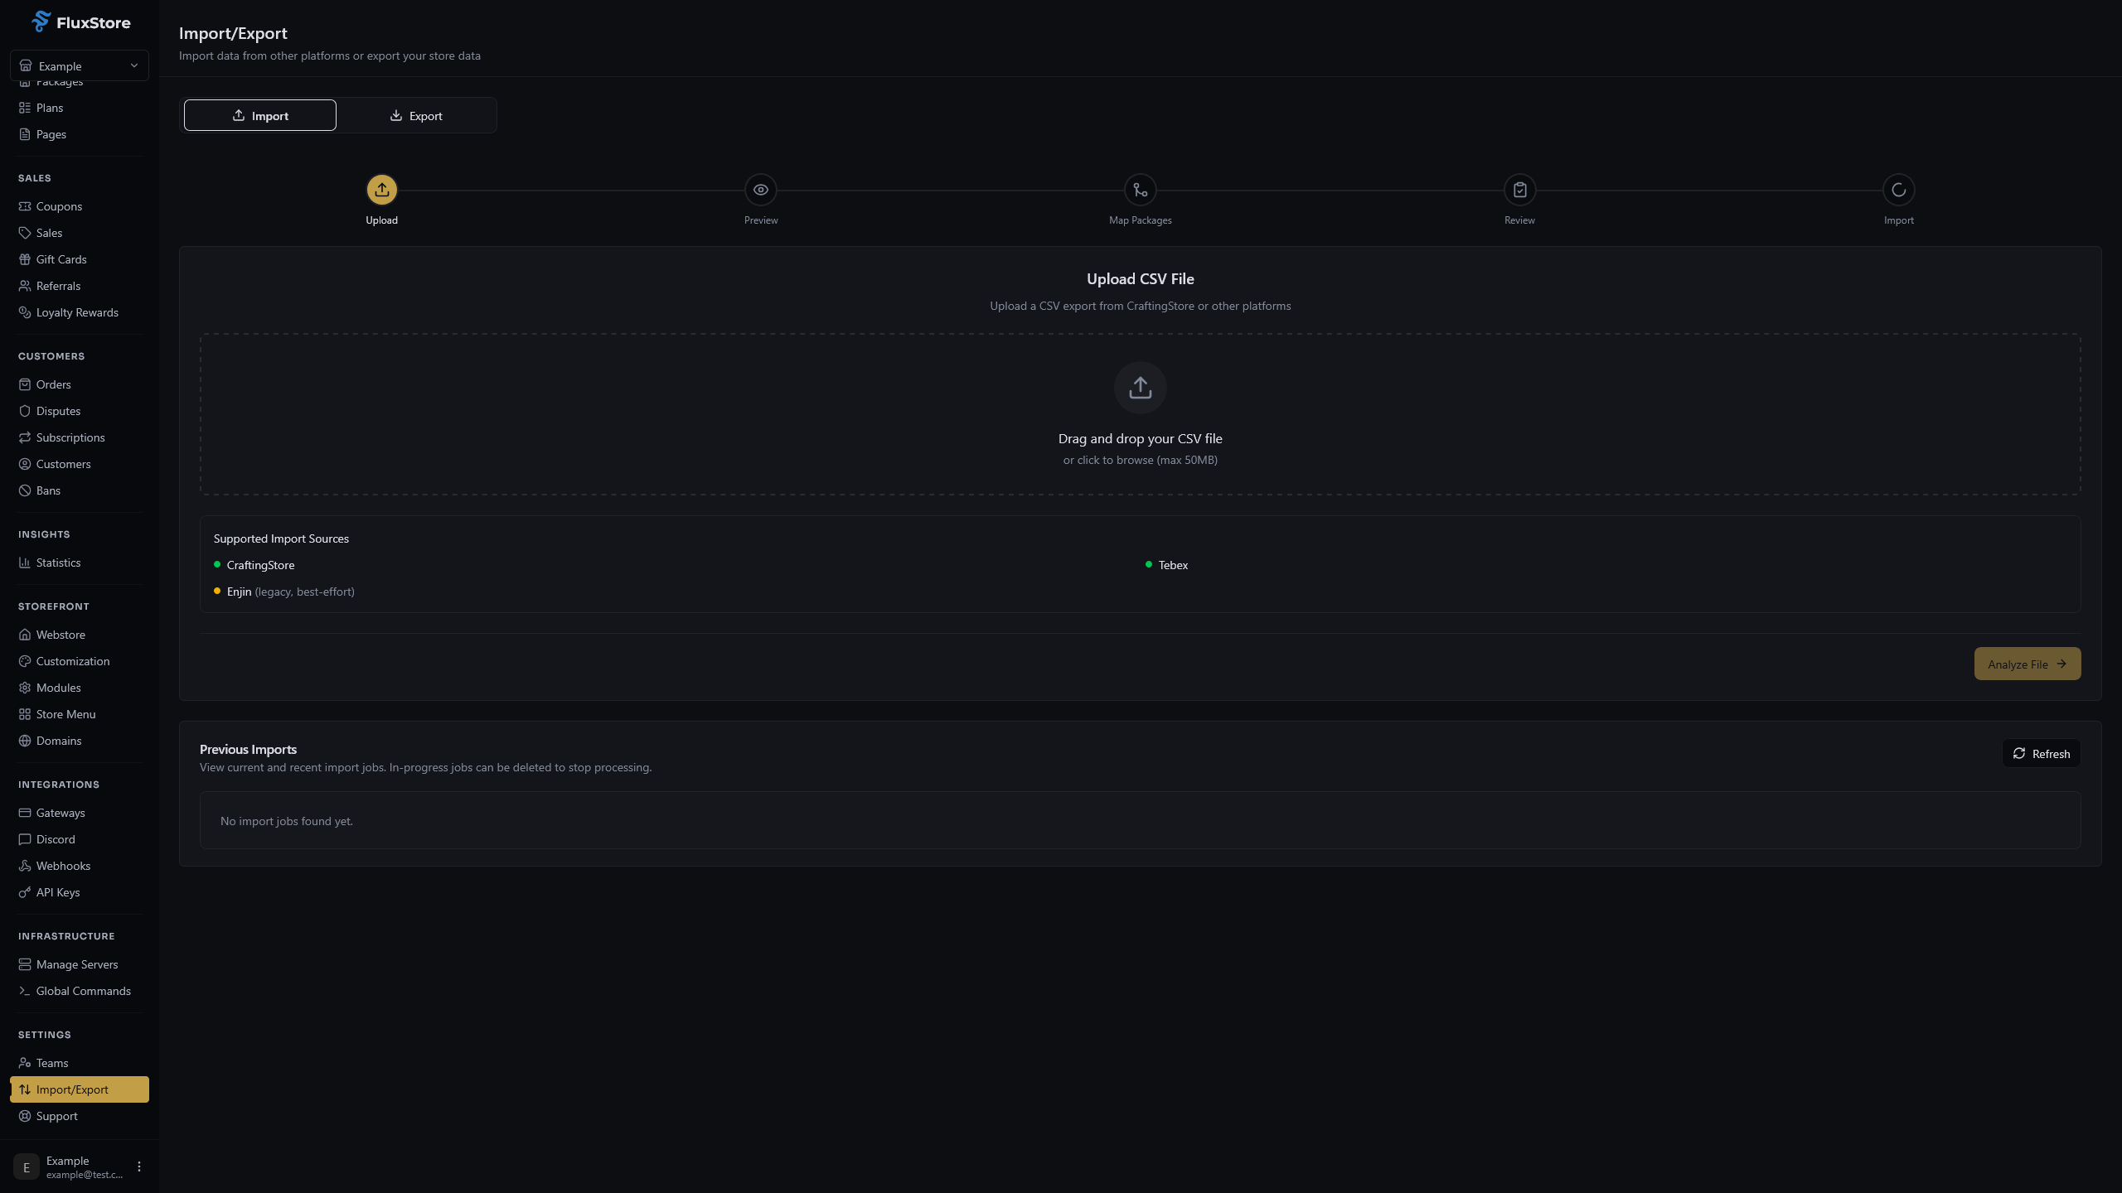Click the Store Menu grid icon

(x=25, y=714)
